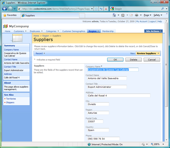Click the Contact Title input field
Screen dimensions: 170x148
tap(107, 87)
